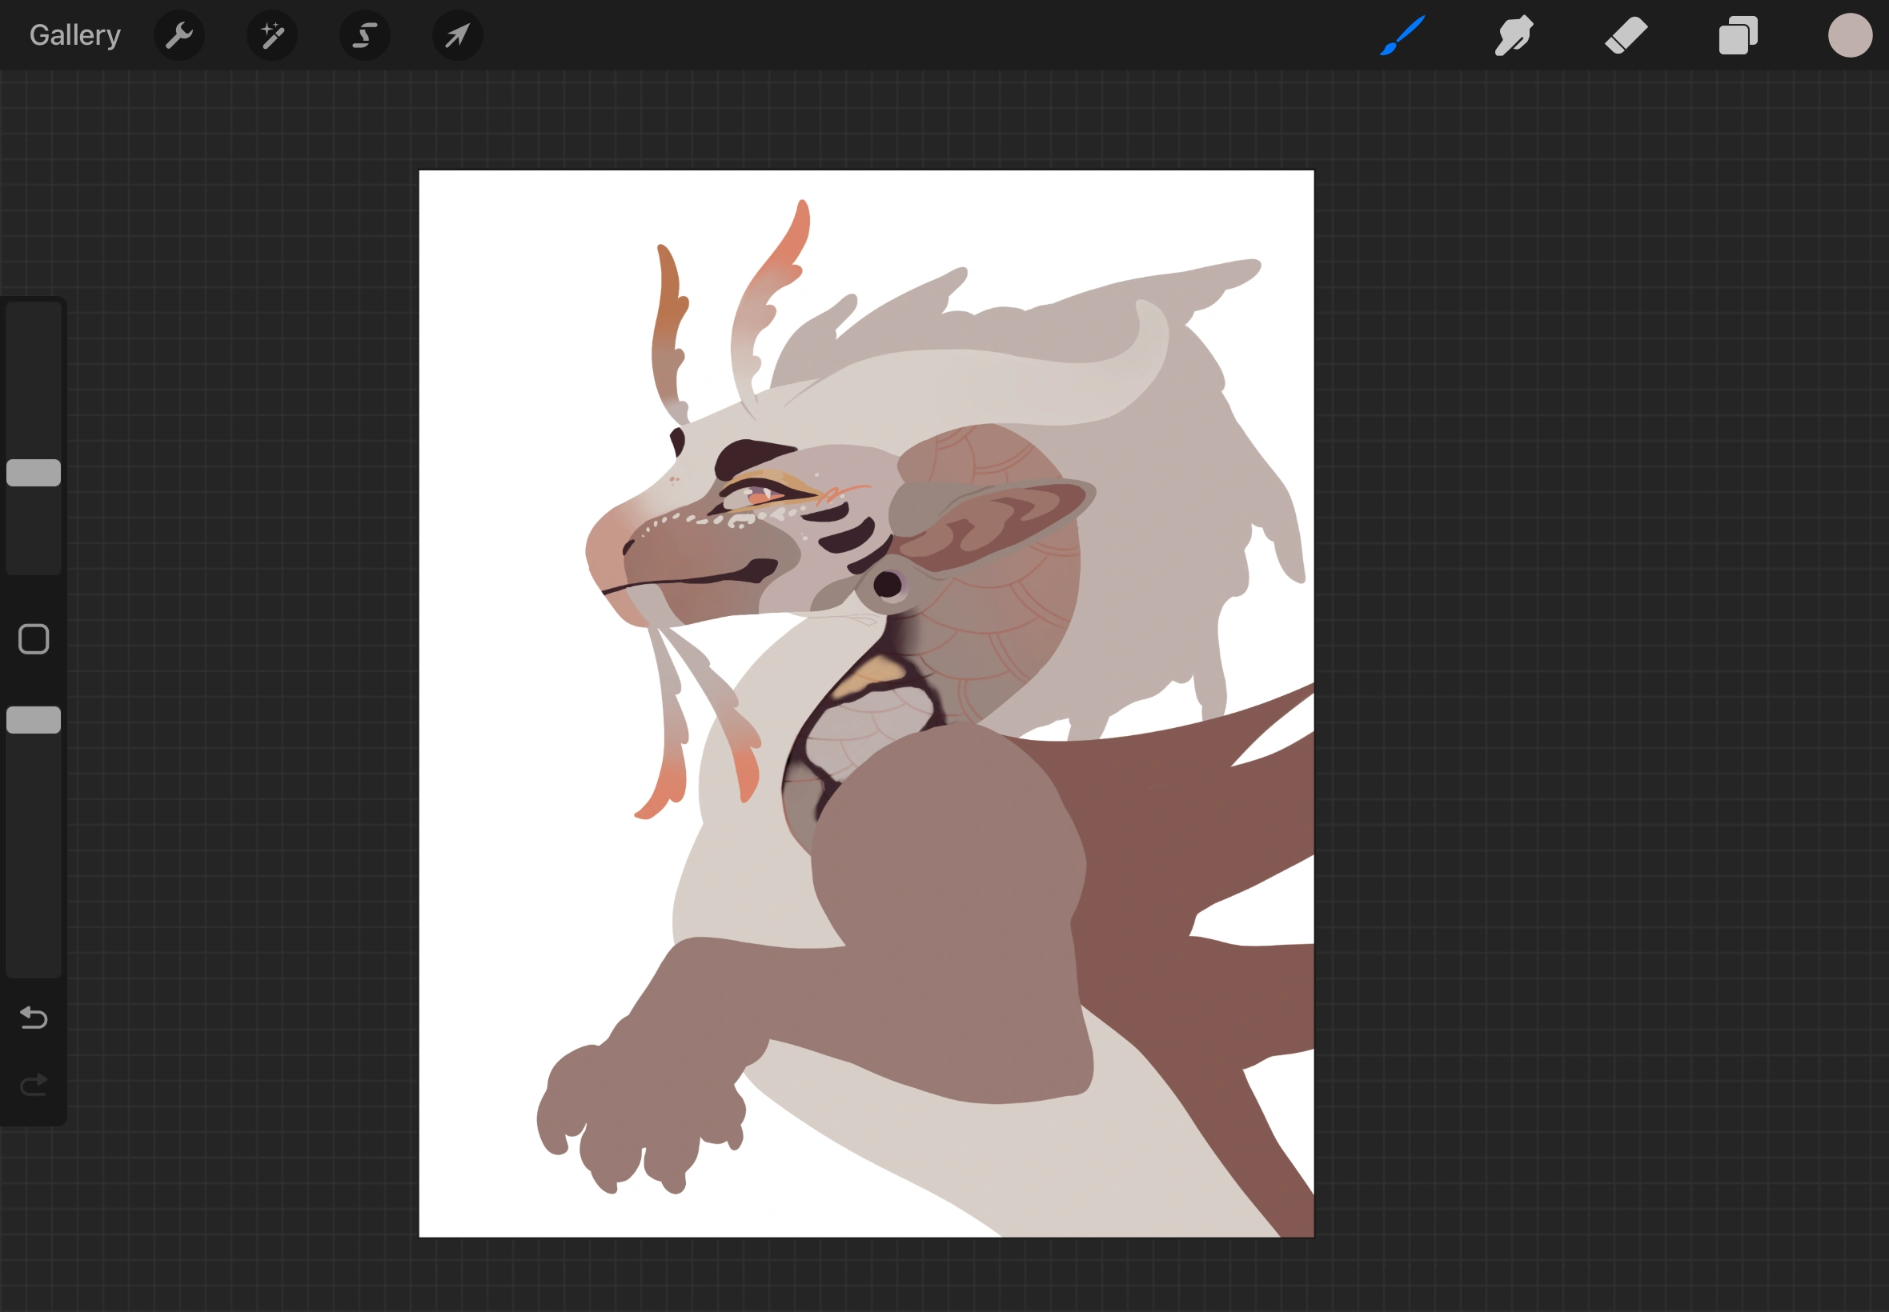Select the Eraser tool

click(x=1626, y=35)
